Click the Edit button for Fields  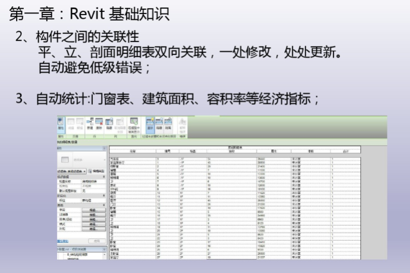click(93, 210)
